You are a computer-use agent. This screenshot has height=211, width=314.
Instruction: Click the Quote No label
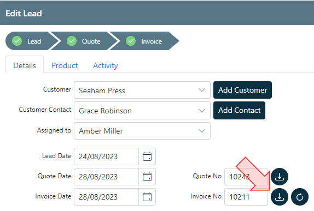click(x=207, y=176)
